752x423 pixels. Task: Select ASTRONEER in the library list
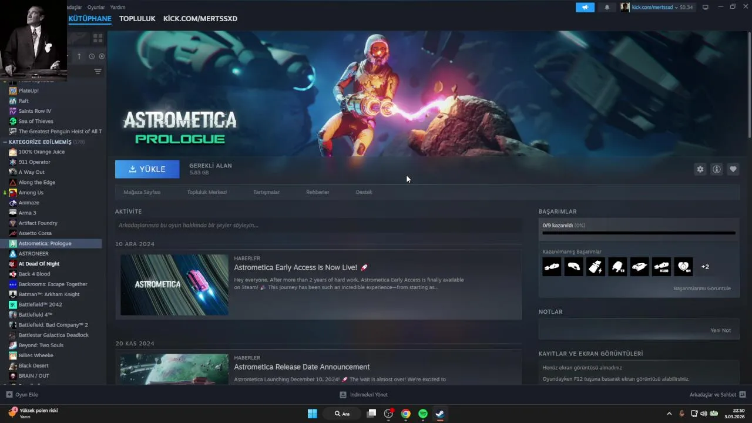click(x=33, y=254)
